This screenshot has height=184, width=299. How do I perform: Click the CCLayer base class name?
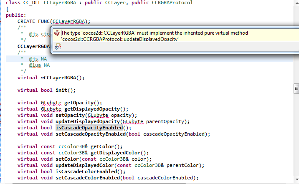[116, 3]
